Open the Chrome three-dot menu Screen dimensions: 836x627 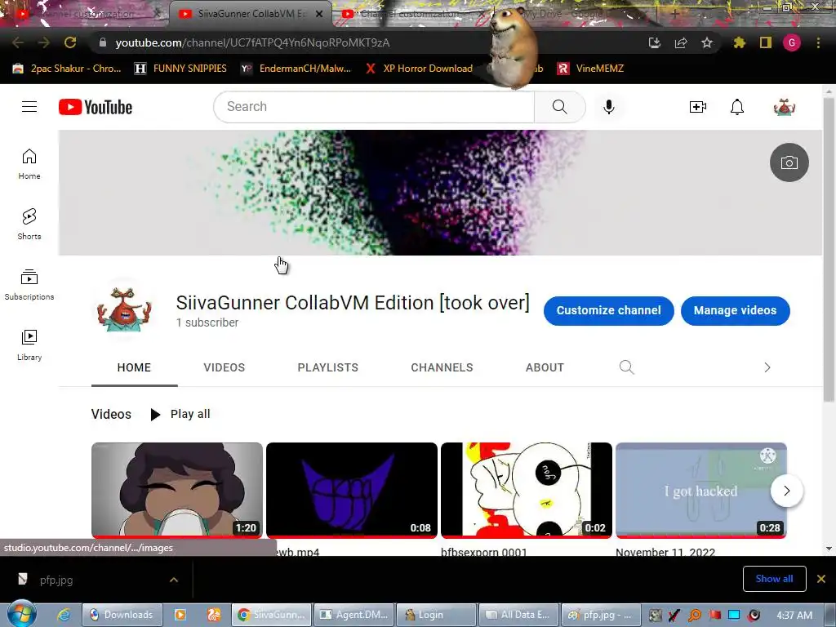point(818,42)
